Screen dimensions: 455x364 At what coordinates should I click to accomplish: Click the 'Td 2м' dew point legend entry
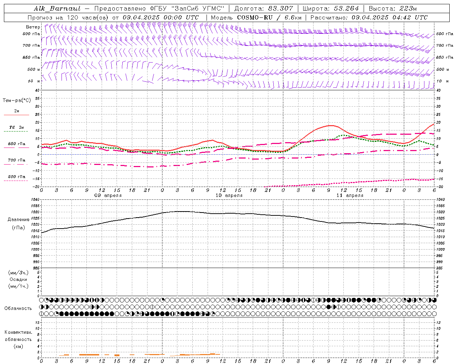click(17, 127)
